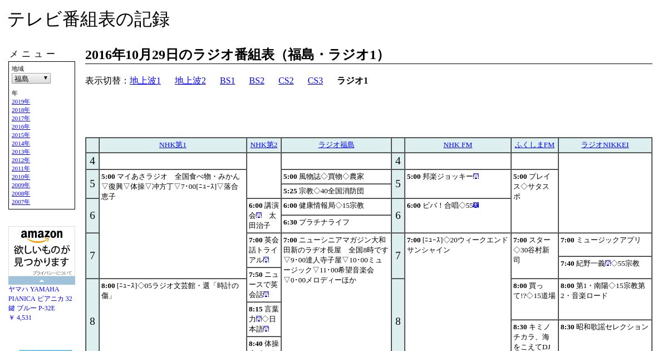668x351 pixels.
Task: Switch display to BS1
Action: click(228, 81)
